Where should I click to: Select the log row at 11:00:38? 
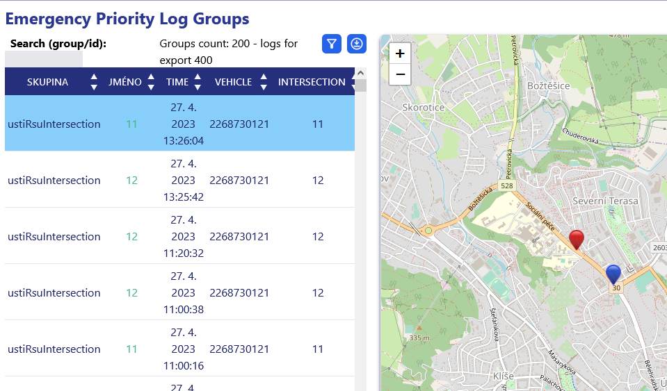point(180,292)
